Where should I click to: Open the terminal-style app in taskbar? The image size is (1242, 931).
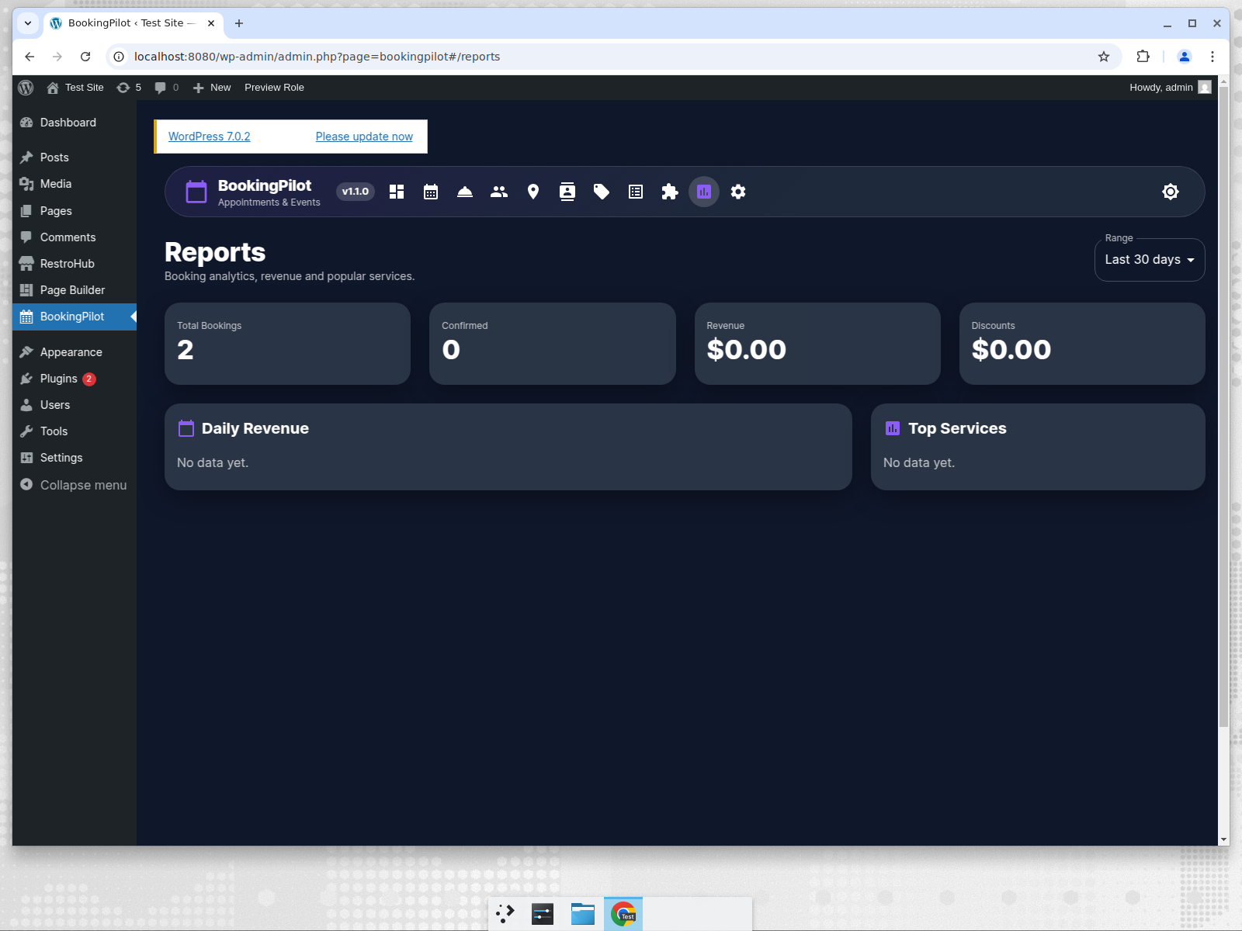pyautogui.click(x=543, y=914)
